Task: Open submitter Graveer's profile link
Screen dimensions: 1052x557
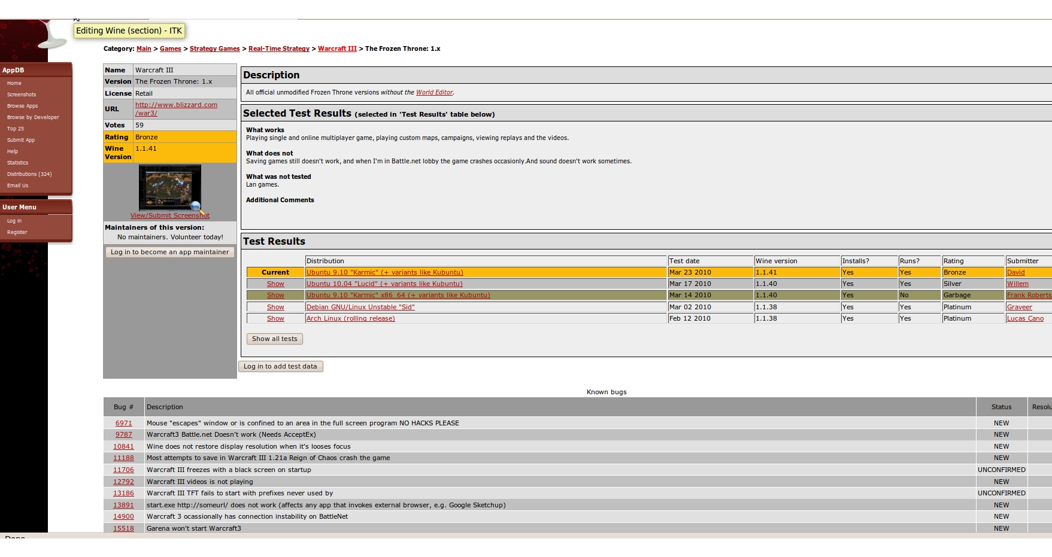Action: coord(1020,308)
